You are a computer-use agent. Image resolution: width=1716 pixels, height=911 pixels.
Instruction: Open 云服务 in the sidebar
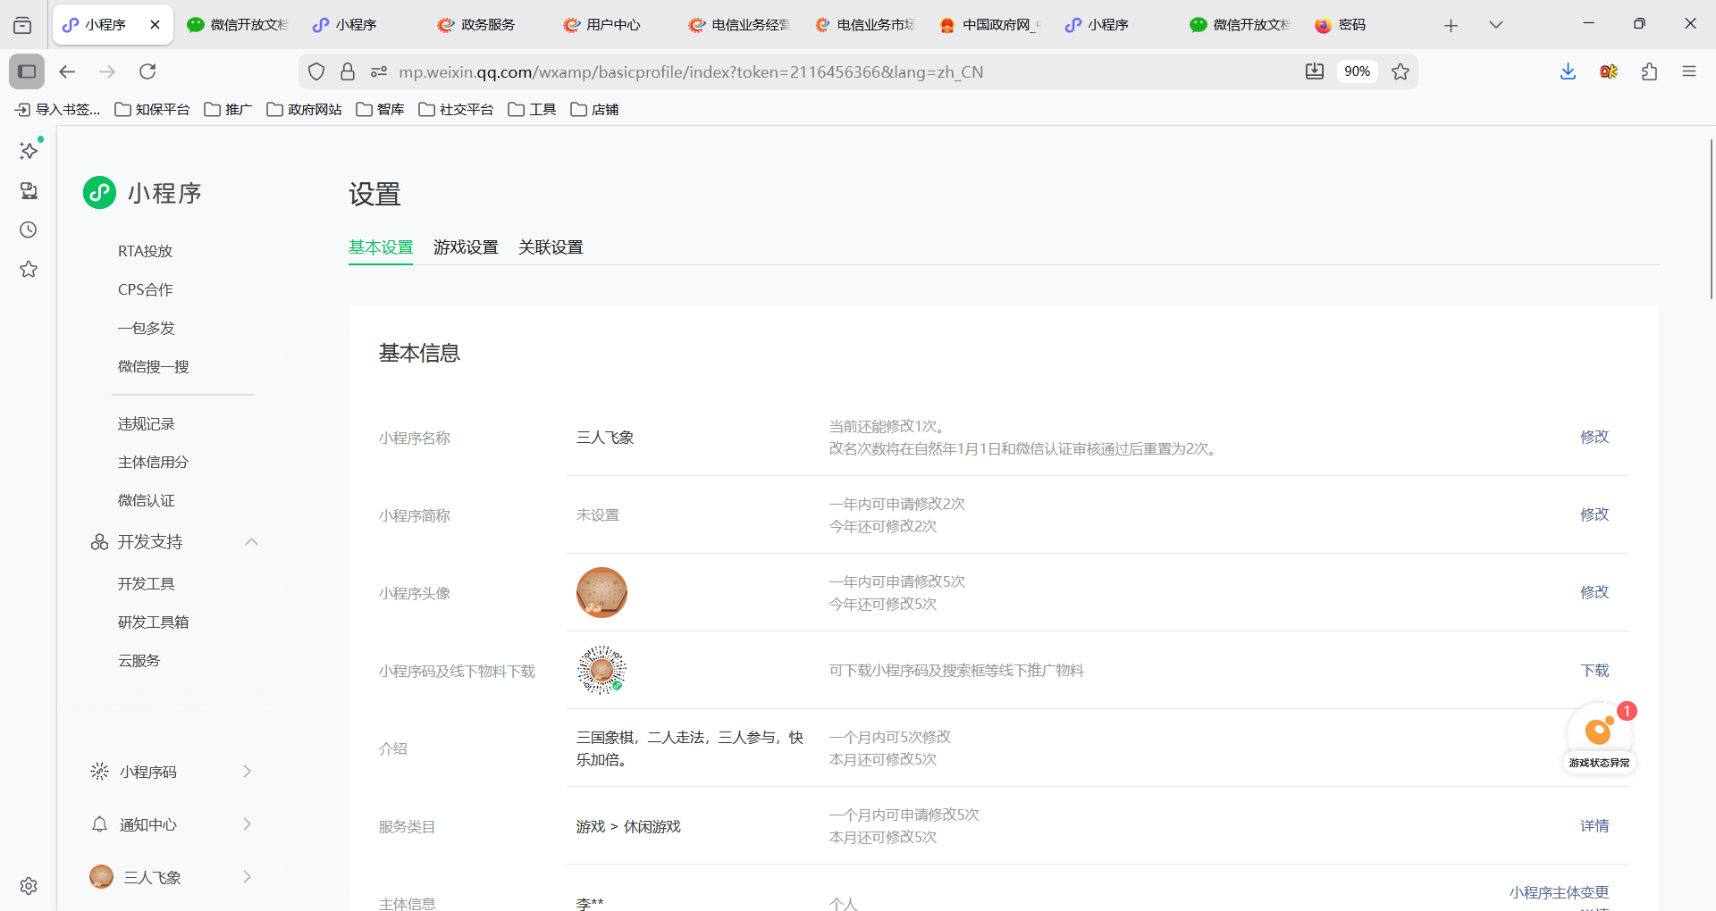tap(139, 660)
